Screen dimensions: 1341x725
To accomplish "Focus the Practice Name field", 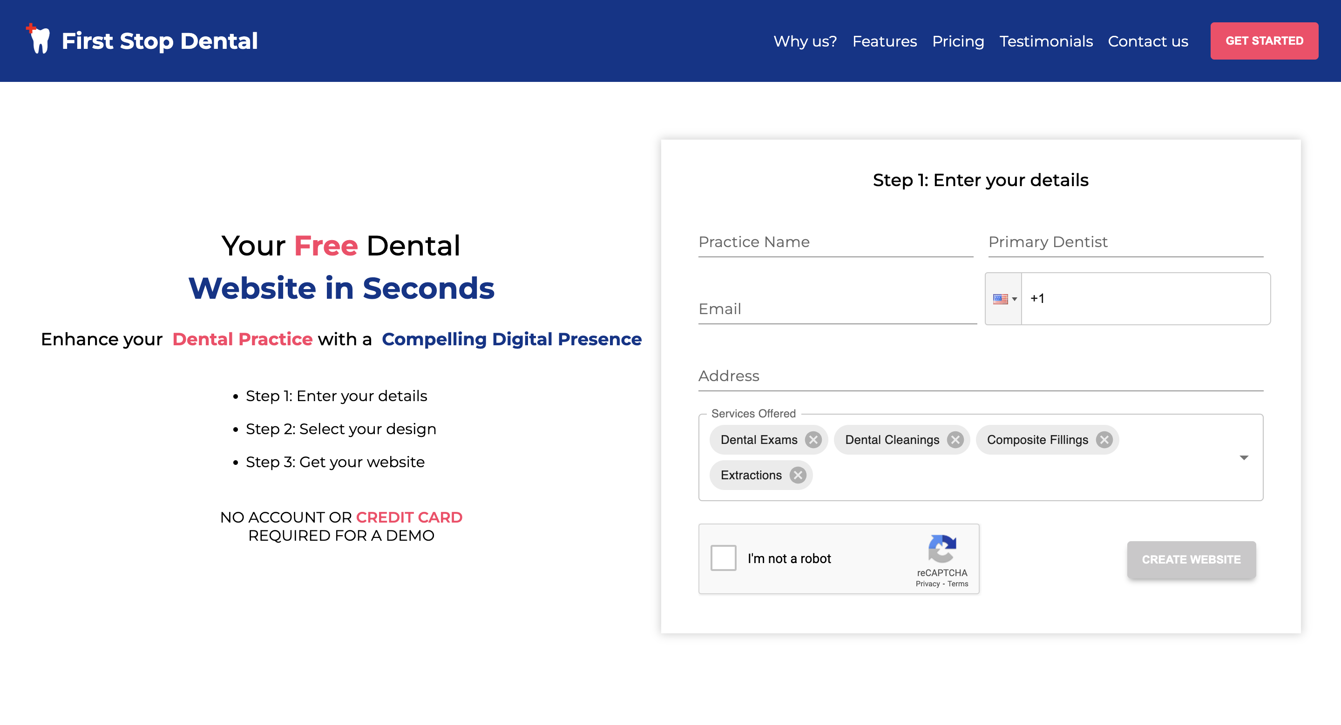I will point(835,242).
